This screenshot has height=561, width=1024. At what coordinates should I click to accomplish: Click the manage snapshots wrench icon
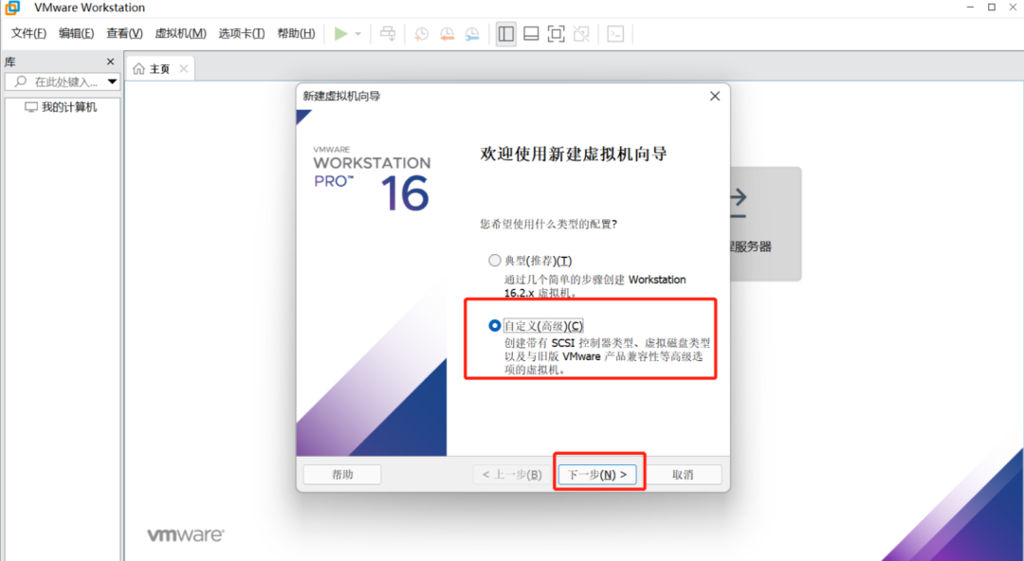point(471,34)
